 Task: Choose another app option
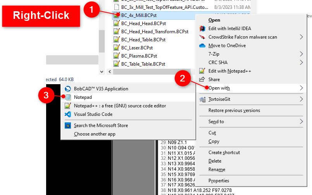(95, 134)
